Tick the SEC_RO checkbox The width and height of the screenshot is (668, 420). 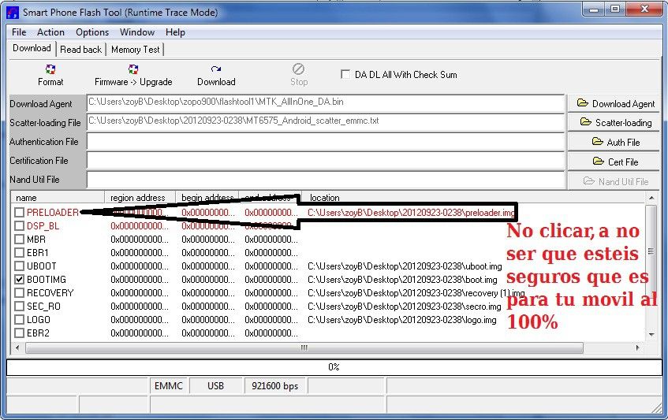tap(19, 306)
